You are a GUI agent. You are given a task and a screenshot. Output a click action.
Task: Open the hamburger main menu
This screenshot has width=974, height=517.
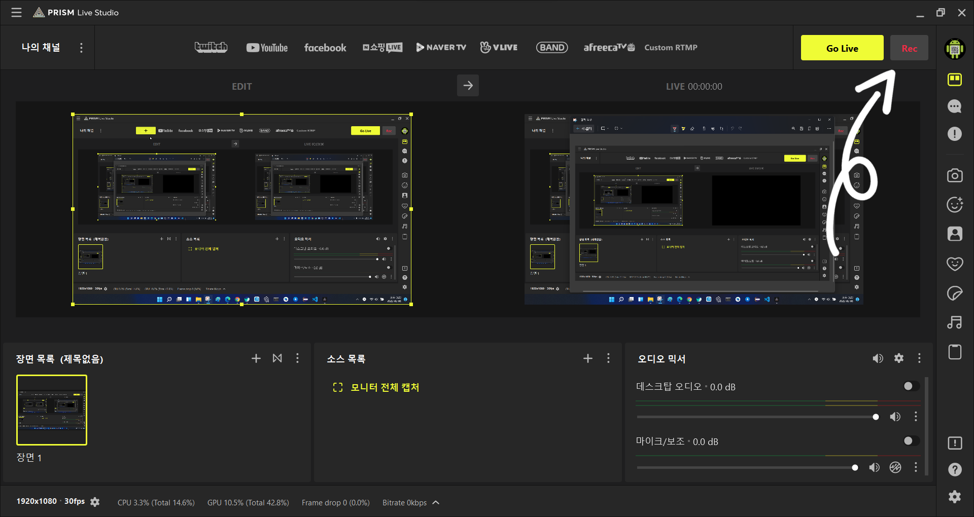[16, 13]
